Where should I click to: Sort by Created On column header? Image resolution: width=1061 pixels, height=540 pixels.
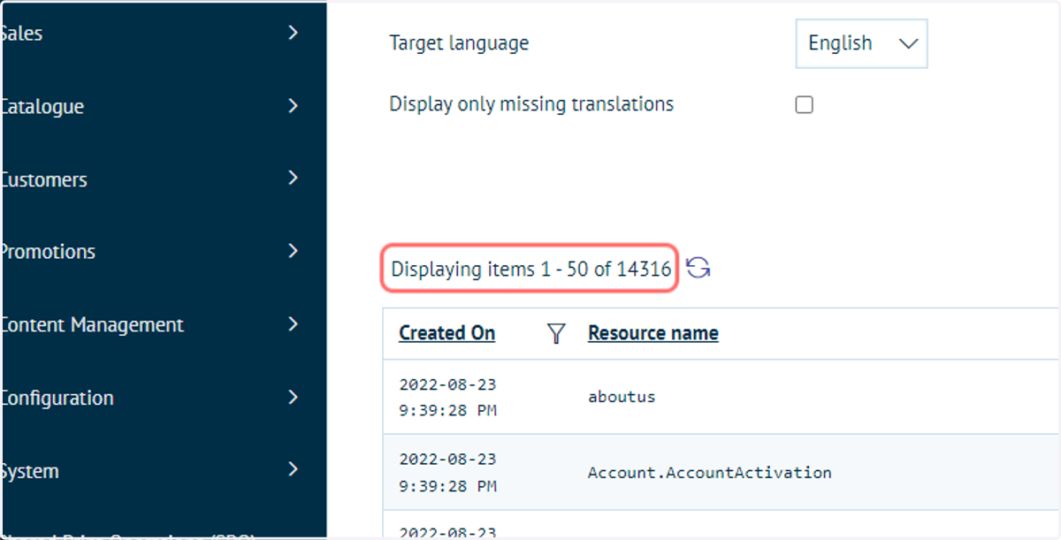coord(447,333)
